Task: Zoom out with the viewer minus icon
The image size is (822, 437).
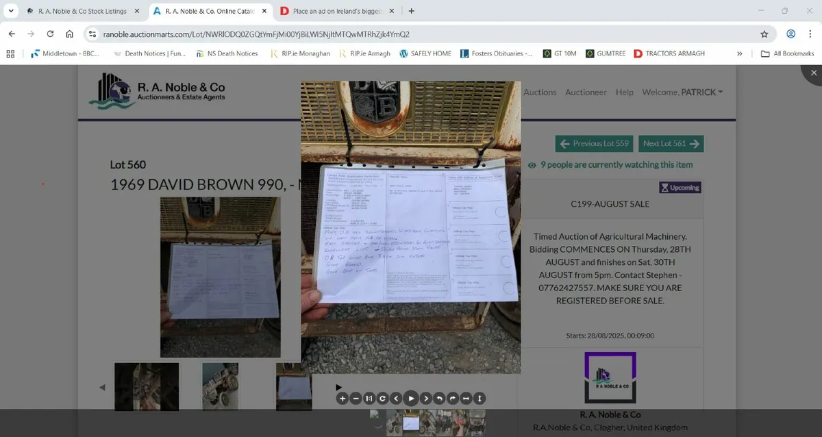Action: [355, 398]
